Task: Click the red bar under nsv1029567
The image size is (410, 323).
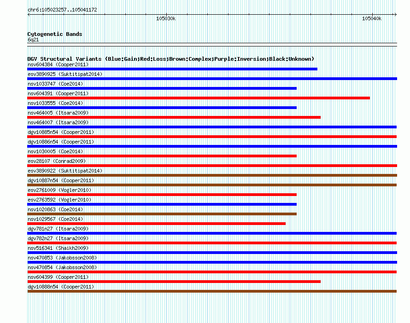Action: tap(157, 224)
